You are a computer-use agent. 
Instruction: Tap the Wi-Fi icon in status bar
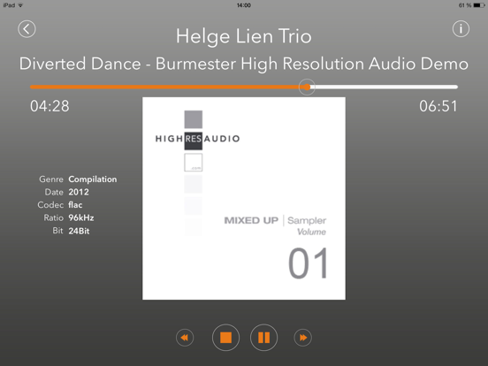20,5
